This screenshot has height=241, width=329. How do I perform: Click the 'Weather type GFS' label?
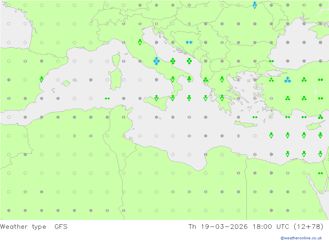pyautogui.click(x=34, y=227)
